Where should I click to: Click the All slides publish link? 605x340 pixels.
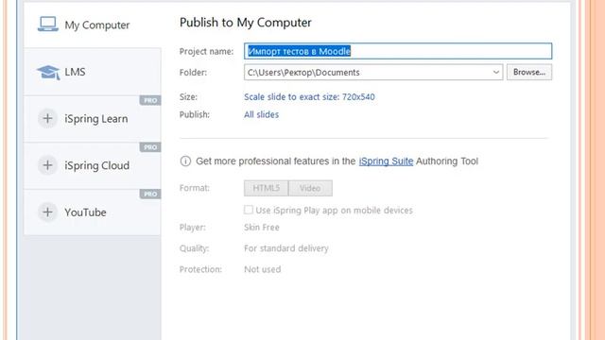tap(261, 114)
